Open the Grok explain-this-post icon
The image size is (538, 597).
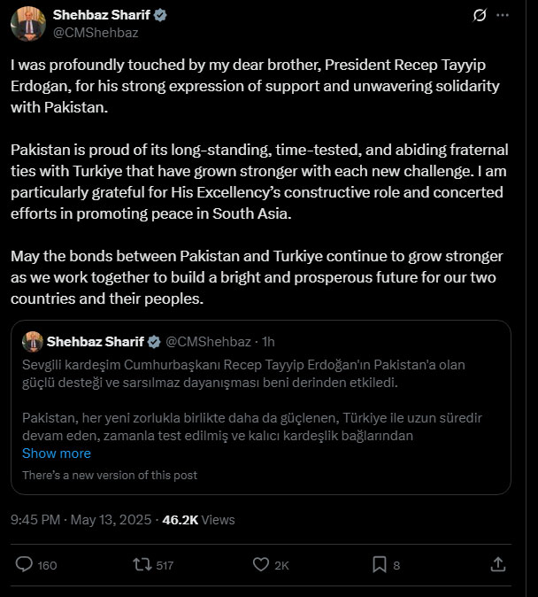tap(480, 15)
